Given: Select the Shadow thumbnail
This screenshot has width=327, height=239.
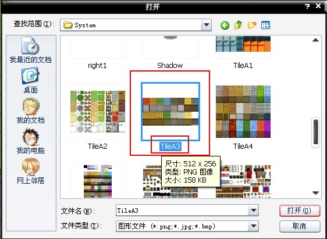Looking at the screenshot, I should [x=170, y=47].
